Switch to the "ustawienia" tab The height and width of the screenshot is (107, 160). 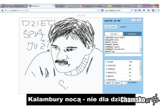(x=132, y=34)
